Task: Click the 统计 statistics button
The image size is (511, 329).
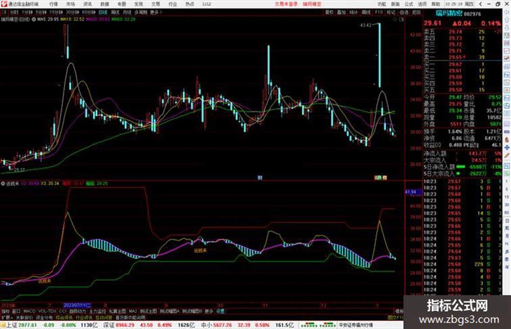Action: pyautogui.click(x=354, y=12)
